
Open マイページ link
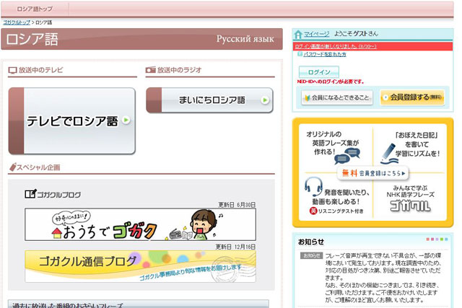316,34
